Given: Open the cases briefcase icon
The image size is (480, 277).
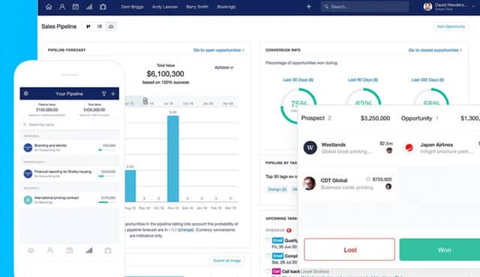Looking at the screenshot, I should (103, 7).
